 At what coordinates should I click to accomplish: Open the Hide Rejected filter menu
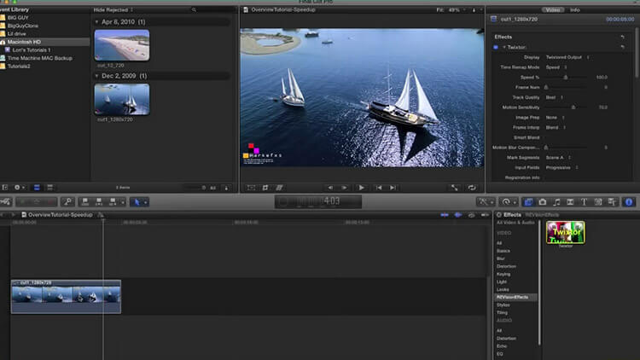pos(113,9)
